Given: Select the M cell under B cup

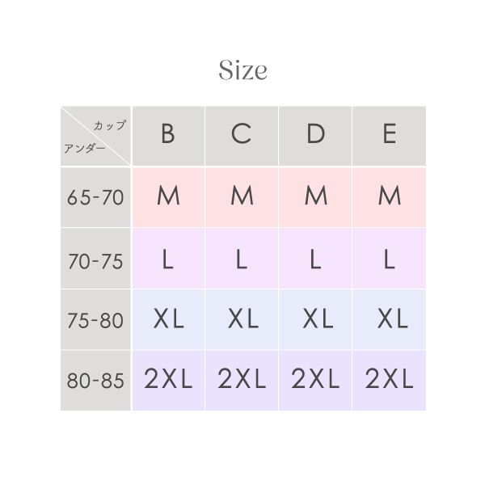Looking at the screenshot, I should 168,197.
